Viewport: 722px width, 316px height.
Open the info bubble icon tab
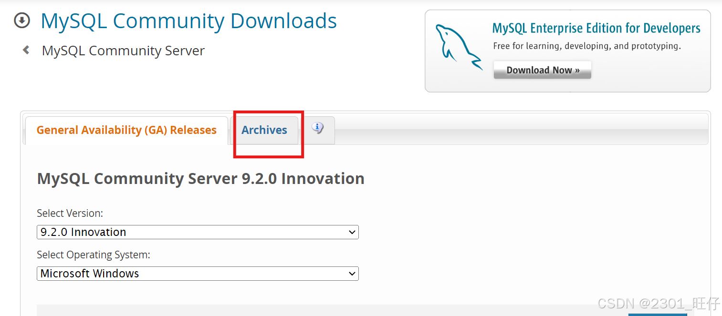click(x=318, y=129)
